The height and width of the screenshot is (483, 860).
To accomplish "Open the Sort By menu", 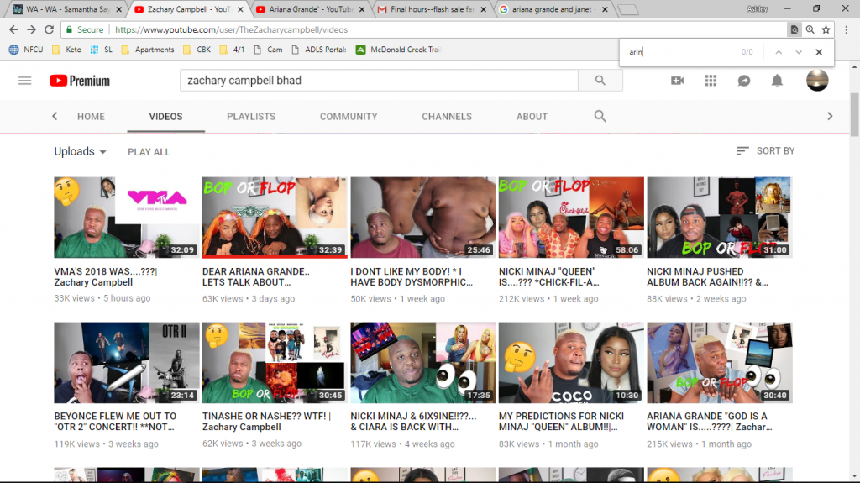I will pyautogui.click(x=765, y=151).
